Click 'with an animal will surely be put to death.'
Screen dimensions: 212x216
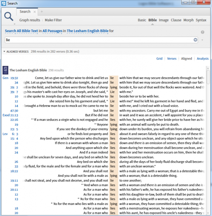pyautogui.click(x=149, y=124)
